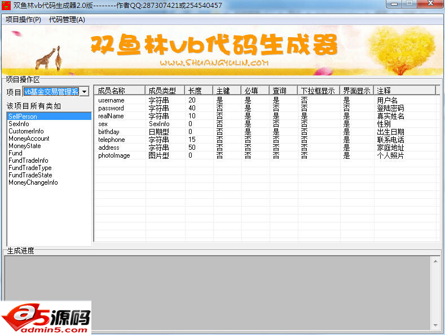Click the 图片型 type cell of photoImage
445x335 pixels.
pos(158,155)
